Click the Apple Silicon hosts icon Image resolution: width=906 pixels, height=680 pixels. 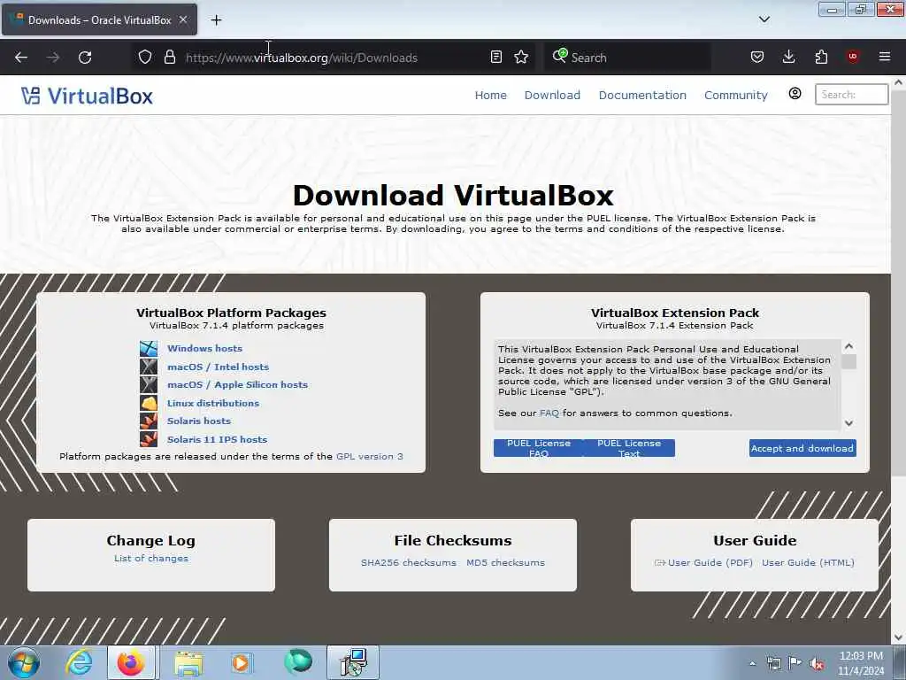(x=149, y=384)
